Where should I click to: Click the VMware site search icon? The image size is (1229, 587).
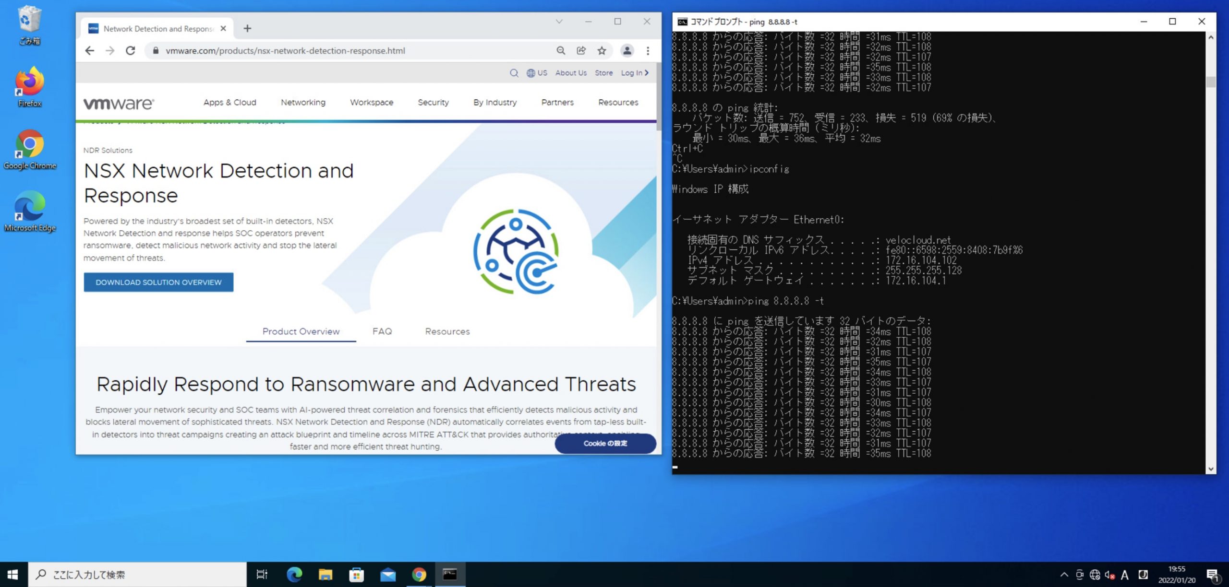click(514, 73)
